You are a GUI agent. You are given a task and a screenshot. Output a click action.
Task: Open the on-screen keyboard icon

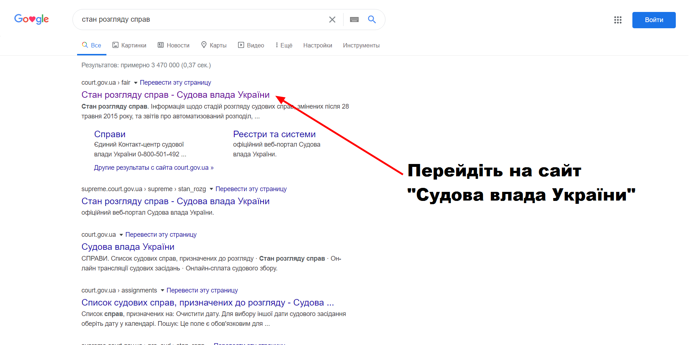click(x=354, y=20)
